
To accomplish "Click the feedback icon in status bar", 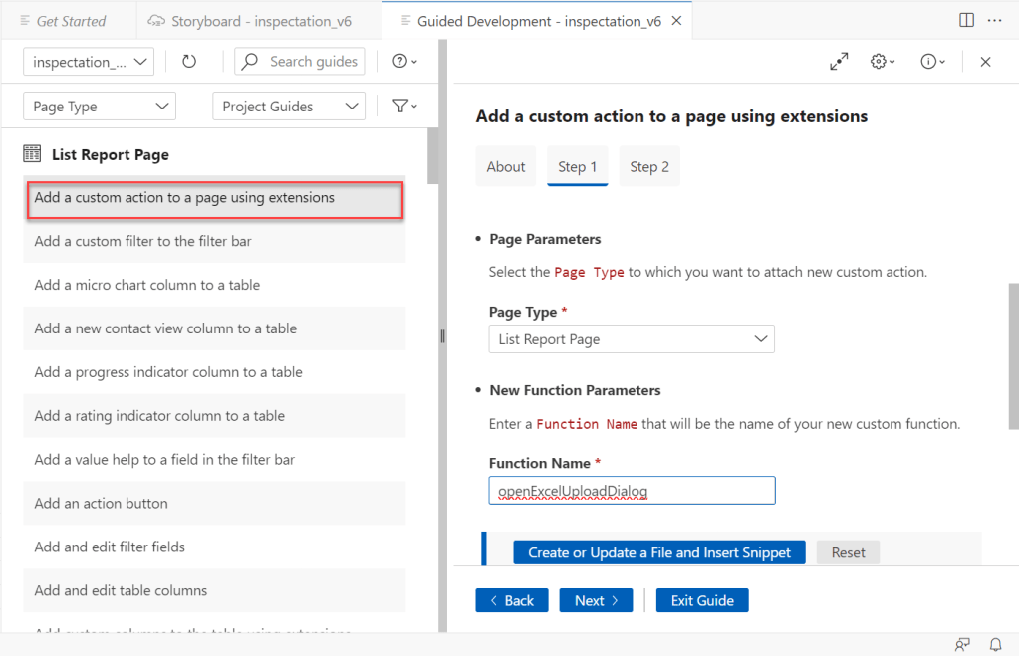I will (962, 644).
